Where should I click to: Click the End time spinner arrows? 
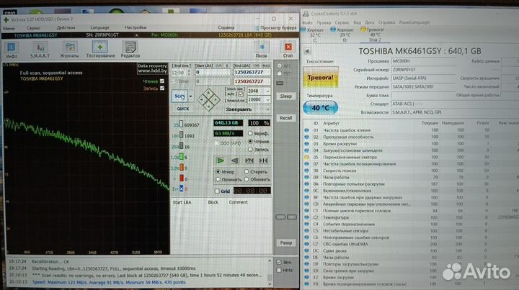(x=189, y=73)
